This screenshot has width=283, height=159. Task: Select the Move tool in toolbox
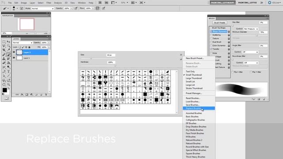[8, 42]
